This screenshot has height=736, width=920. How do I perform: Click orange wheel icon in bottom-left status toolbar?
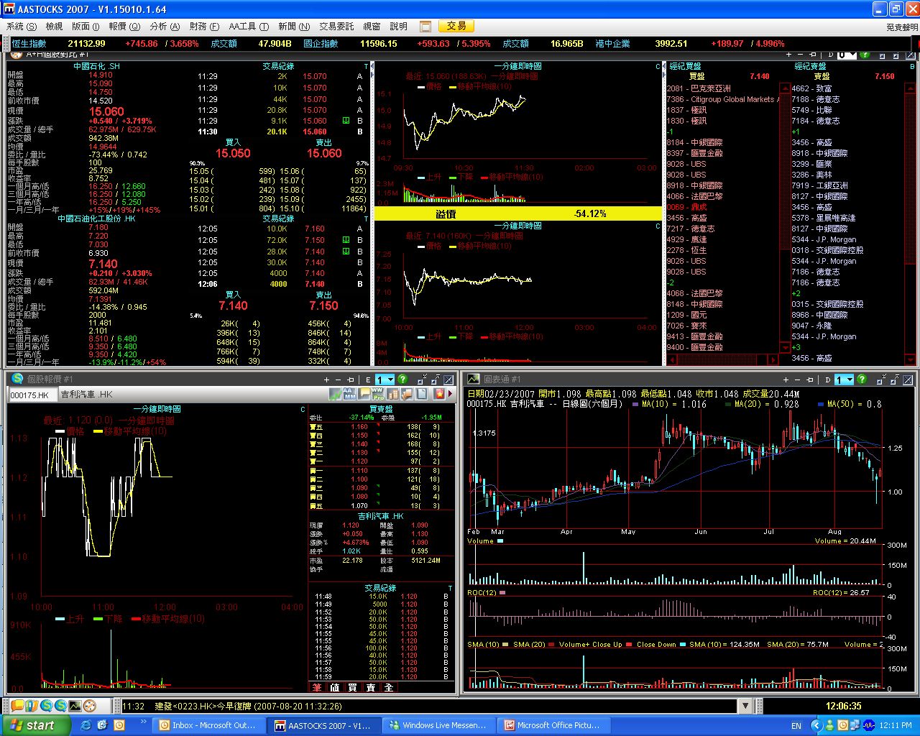[90, 707]
